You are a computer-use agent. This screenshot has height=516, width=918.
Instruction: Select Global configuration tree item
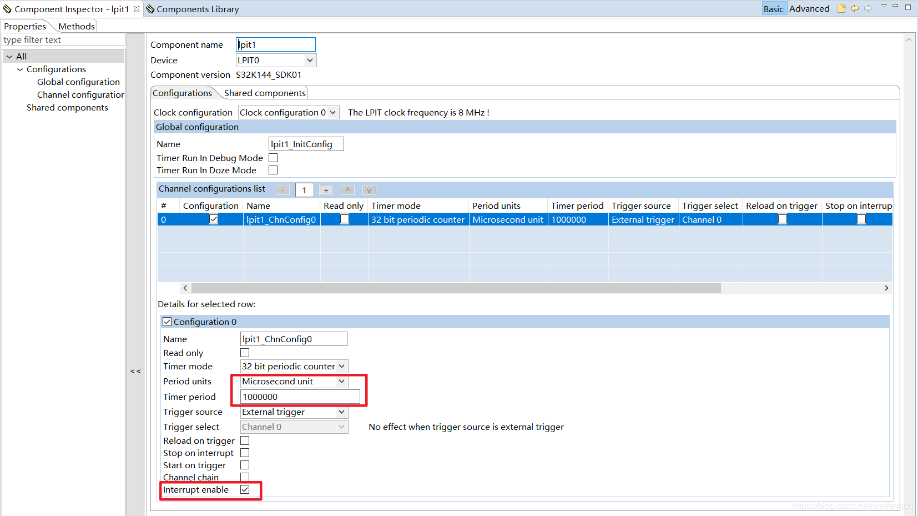pyautogui.click(x=78, y=82)
